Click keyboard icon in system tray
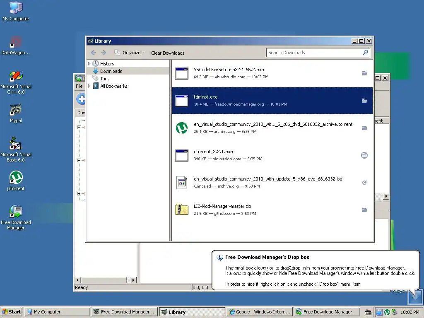424x318 pixels. [x=368, y=312]
